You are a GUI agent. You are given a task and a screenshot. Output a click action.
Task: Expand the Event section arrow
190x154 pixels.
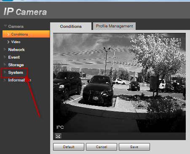pos(5,57)
